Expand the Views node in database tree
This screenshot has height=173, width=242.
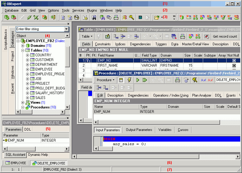pyautogui.click(x=23, y=102)
